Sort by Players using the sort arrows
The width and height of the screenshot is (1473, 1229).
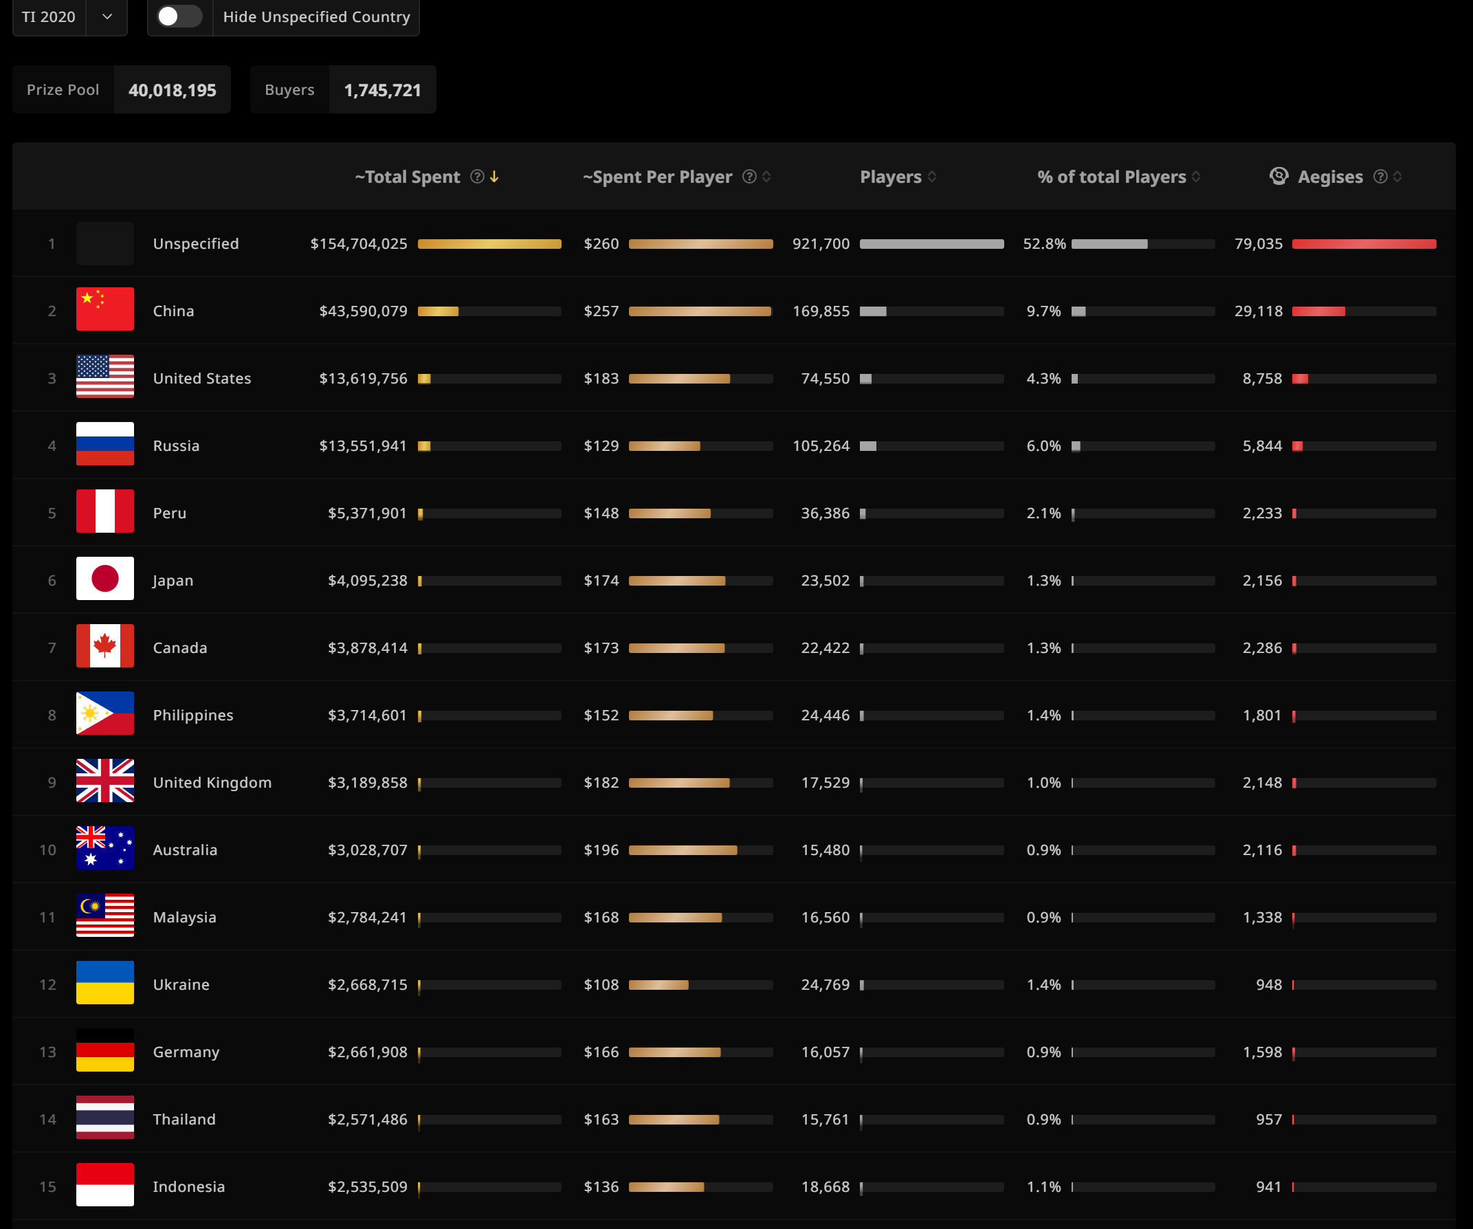(932, 177)
